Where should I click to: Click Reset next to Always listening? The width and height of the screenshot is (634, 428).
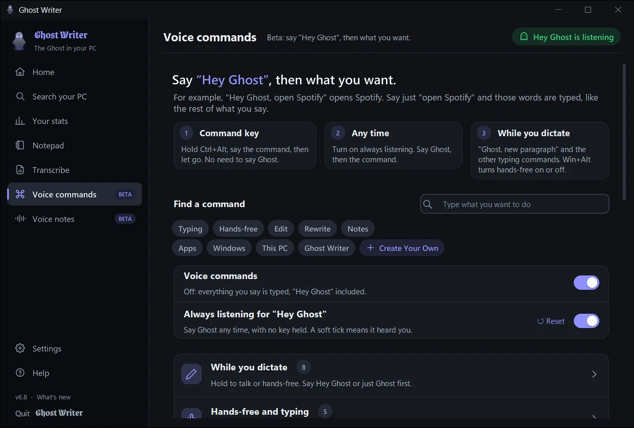click(551, 321)
